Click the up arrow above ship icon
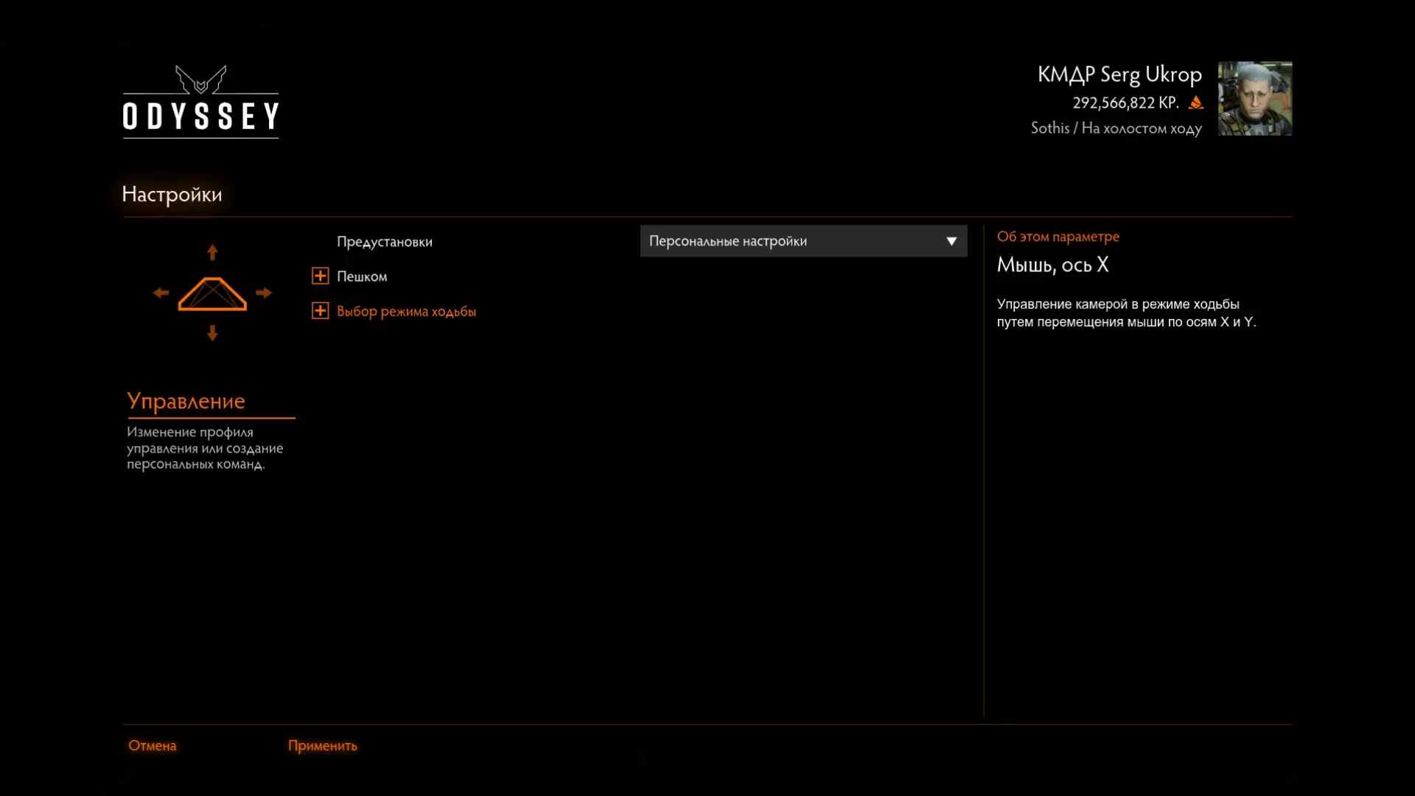 (x=212, y=253)
